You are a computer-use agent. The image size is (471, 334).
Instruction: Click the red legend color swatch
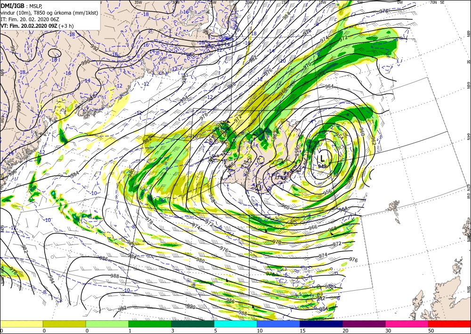click(449, 324)
